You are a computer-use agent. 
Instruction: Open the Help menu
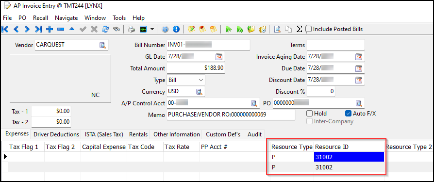click(138, 18)
